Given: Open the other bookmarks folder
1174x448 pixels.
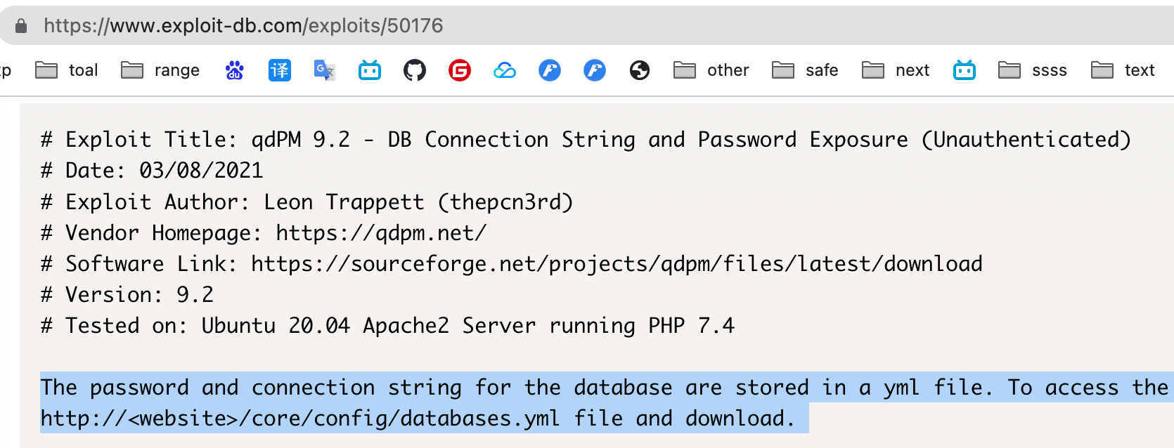Looking at the screenshot, I should coord(711,70).
